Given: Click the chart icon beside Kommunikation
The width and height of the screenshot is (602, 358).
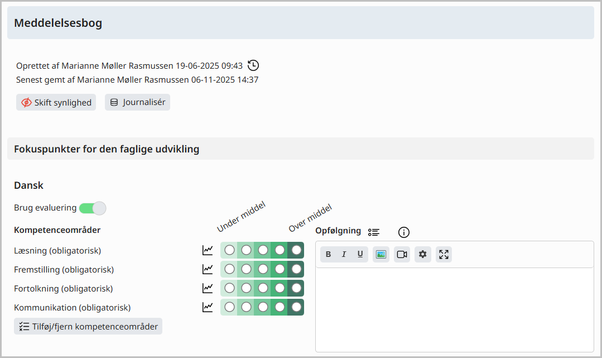Looking at the screenshot, I should coord(208,307).
